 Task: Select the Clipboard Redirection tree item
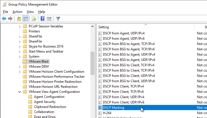tap(50, 107)
